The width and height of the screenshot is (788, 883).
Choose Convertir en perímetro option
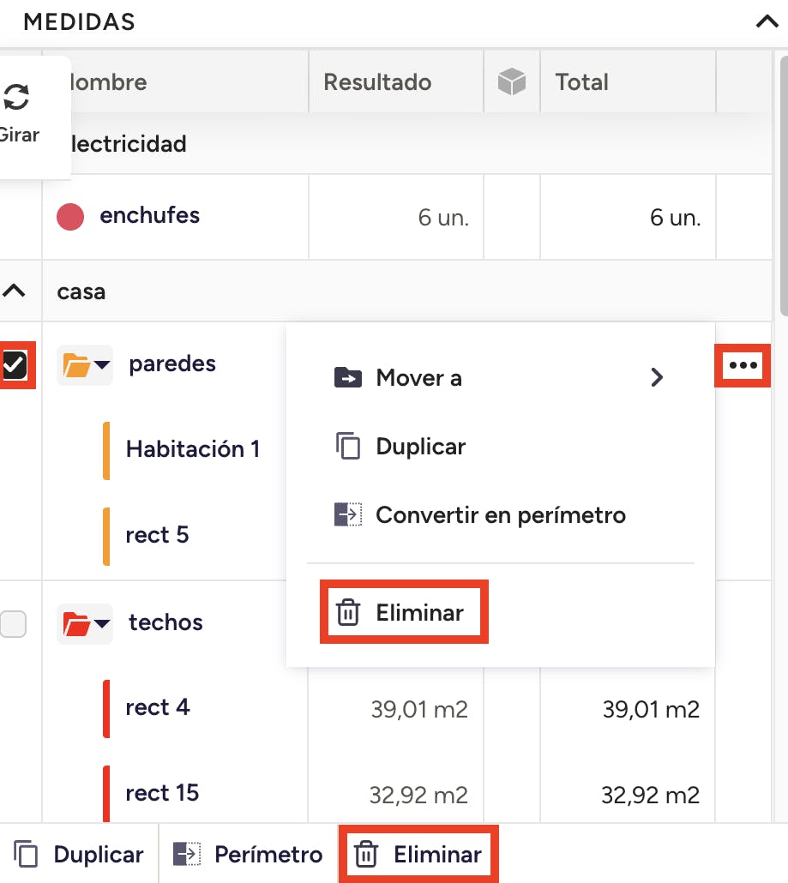pyautogui.click(x=501, y=514)
